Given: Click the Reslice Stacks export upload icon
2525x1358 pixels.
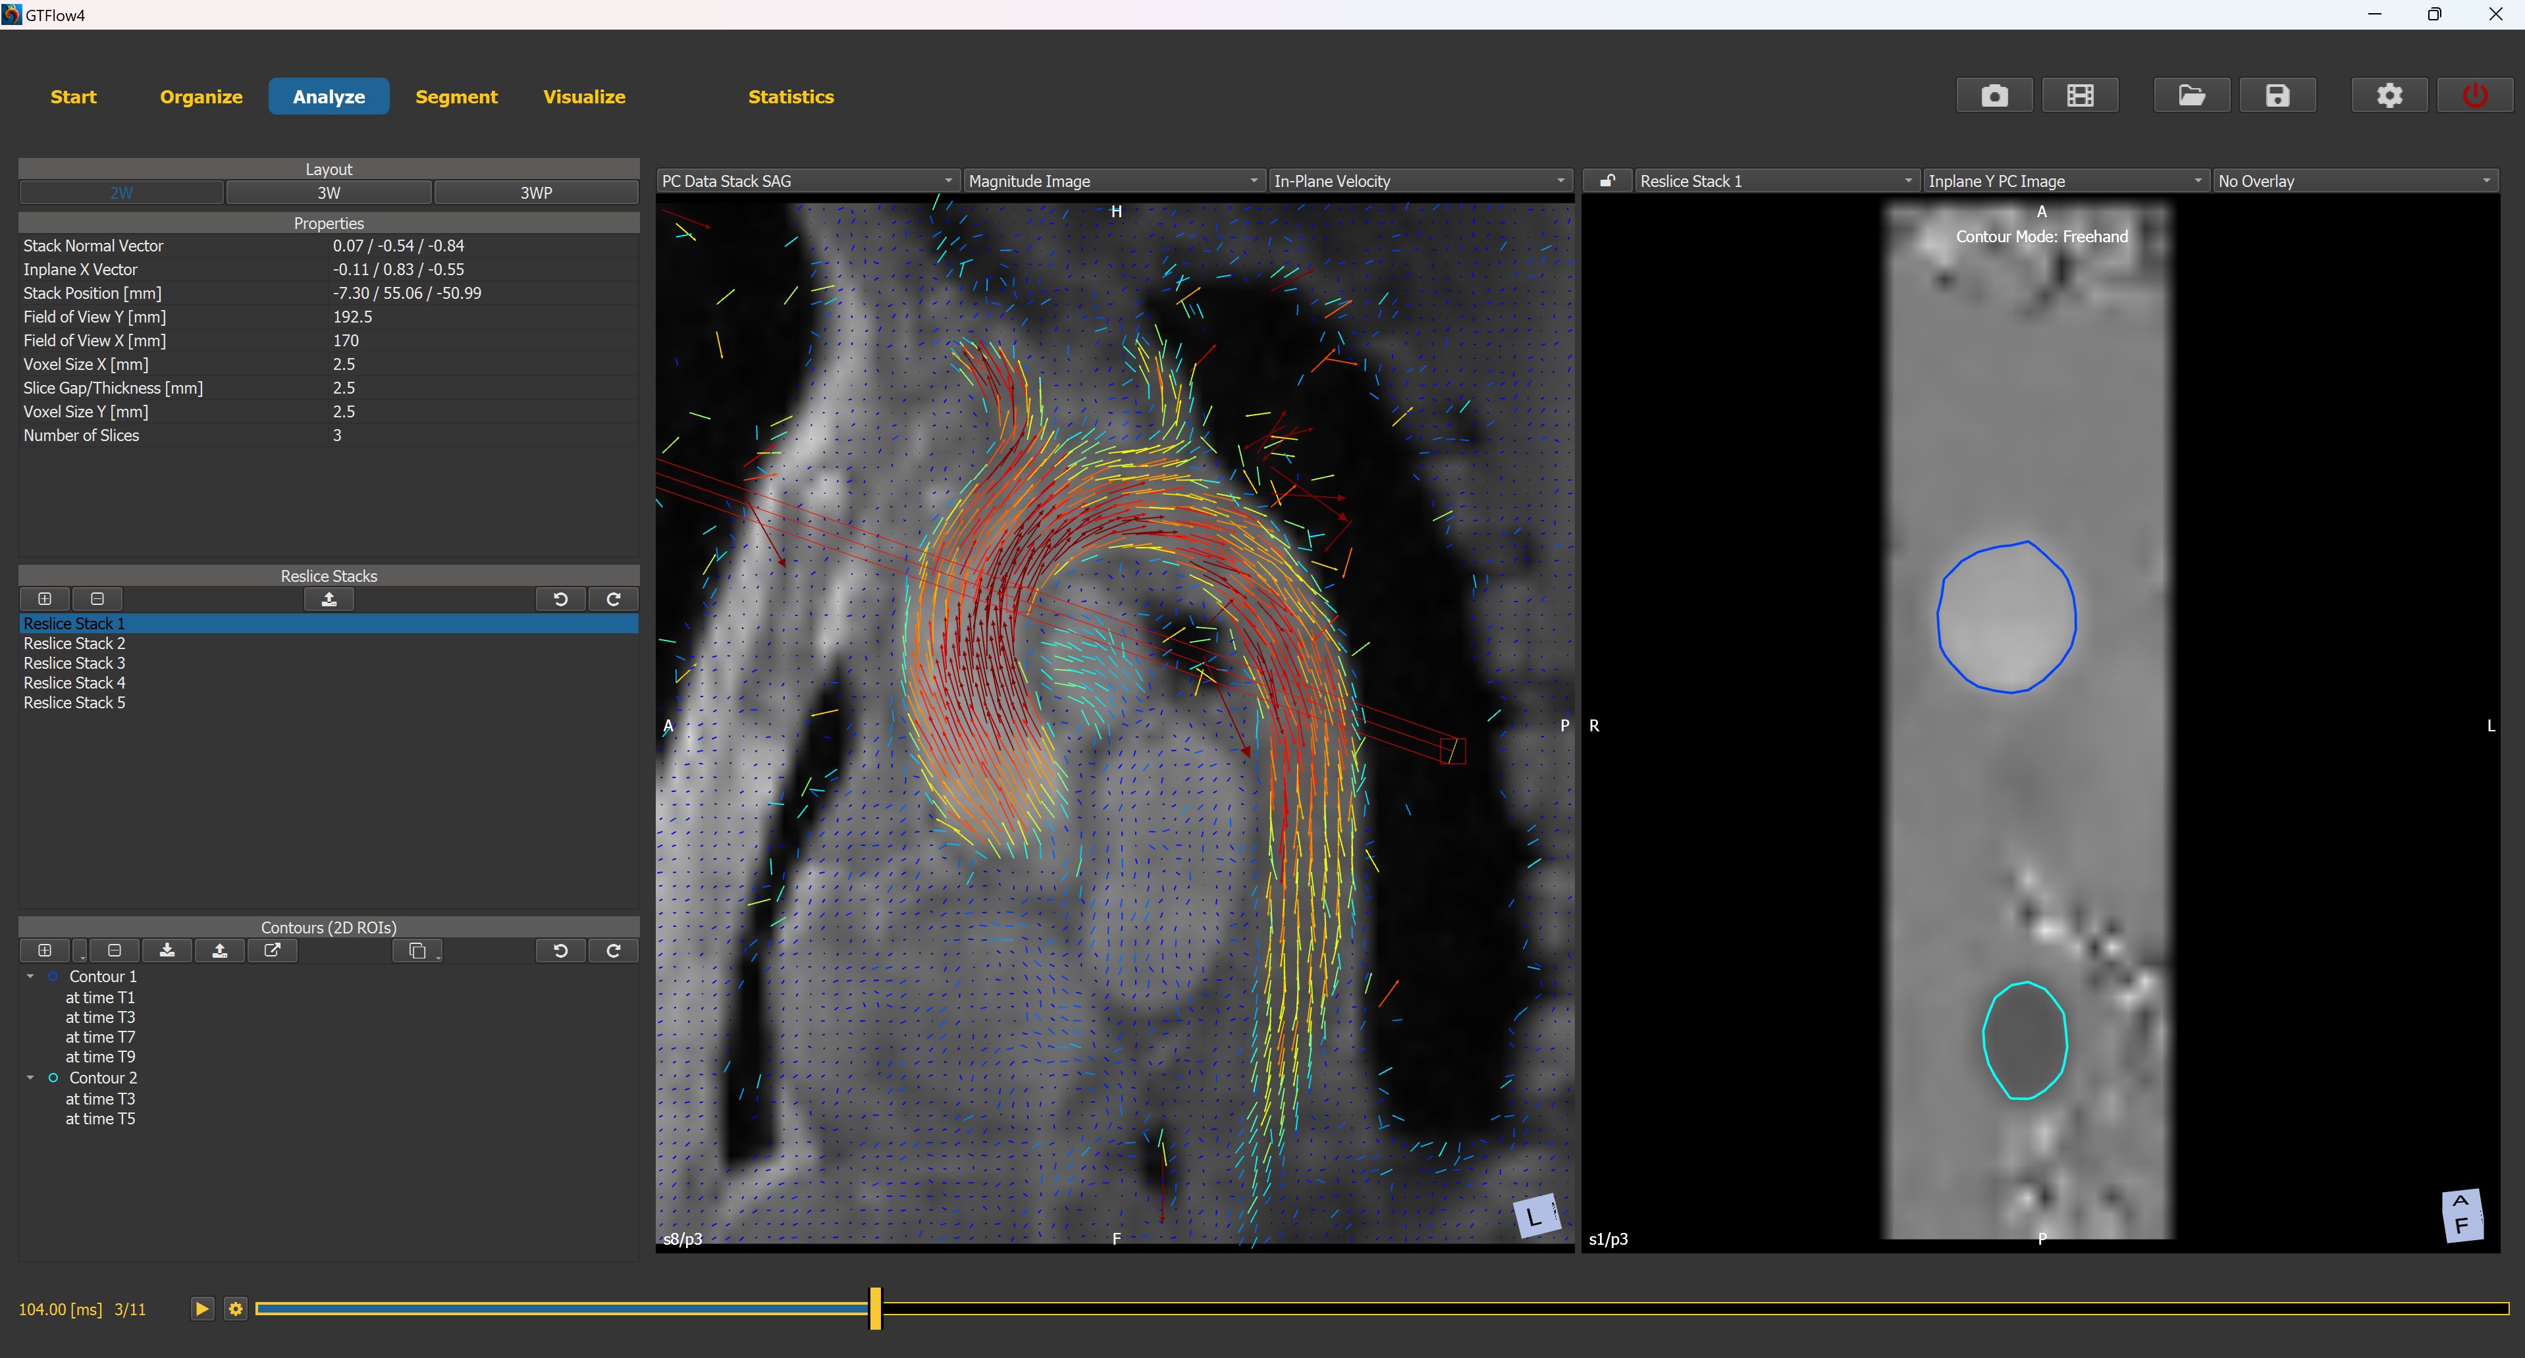Looking at the screenshot, I should click(329, 598).
